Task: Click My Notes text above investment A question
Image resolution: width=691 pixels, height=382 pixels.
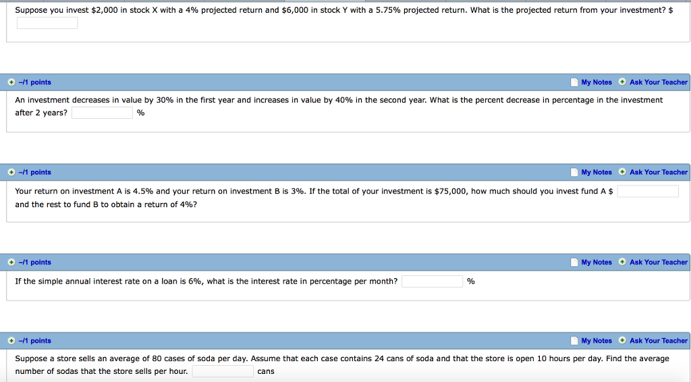Action: [x=597, y=172]
